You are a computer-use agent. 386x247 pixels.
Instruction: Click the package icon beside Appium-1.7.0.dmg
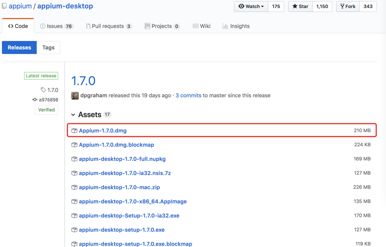coord(74,130)
